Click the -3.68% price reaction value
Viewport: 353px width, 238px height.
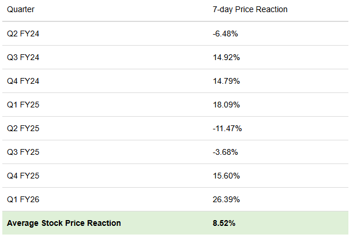(x=225, y=152)
